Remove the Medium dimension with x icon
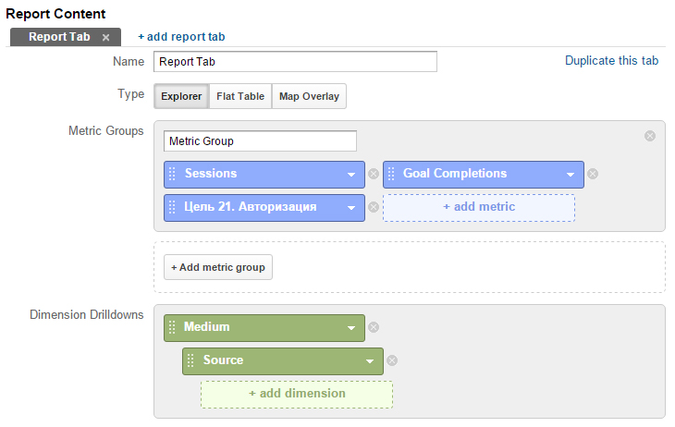 coord(374,327)
